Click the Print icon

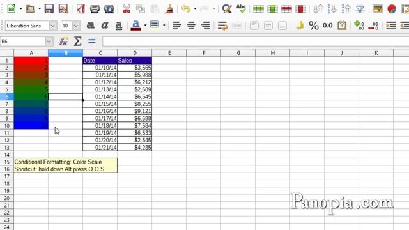(95, 9)
